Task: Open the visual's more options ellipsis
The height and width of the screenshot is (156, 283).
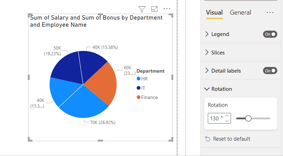Action: point(167,9)
